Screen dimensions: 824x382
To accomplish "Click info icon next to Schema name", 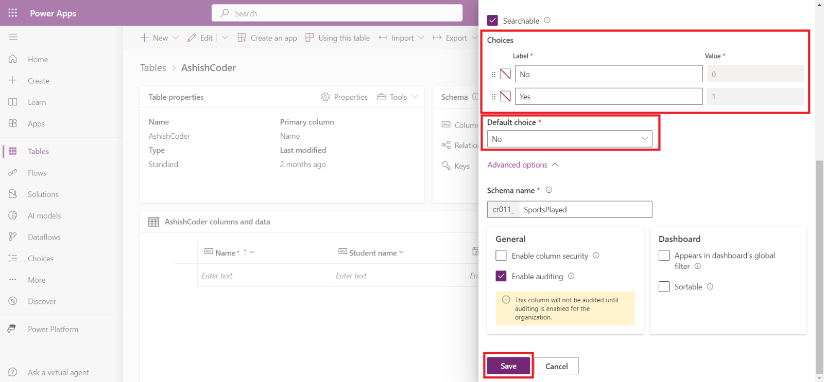I will coord(549,190).
